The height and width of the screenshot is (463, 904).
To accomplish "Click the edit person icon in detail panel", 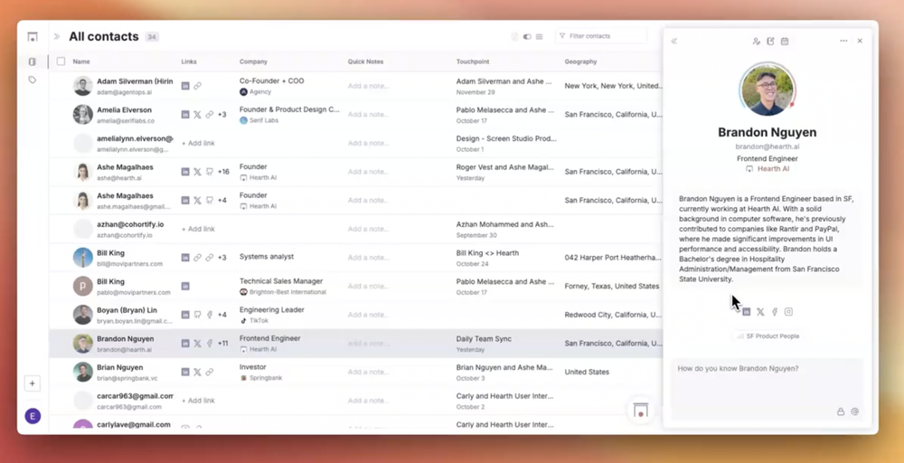I will click(x=757, y=41).
